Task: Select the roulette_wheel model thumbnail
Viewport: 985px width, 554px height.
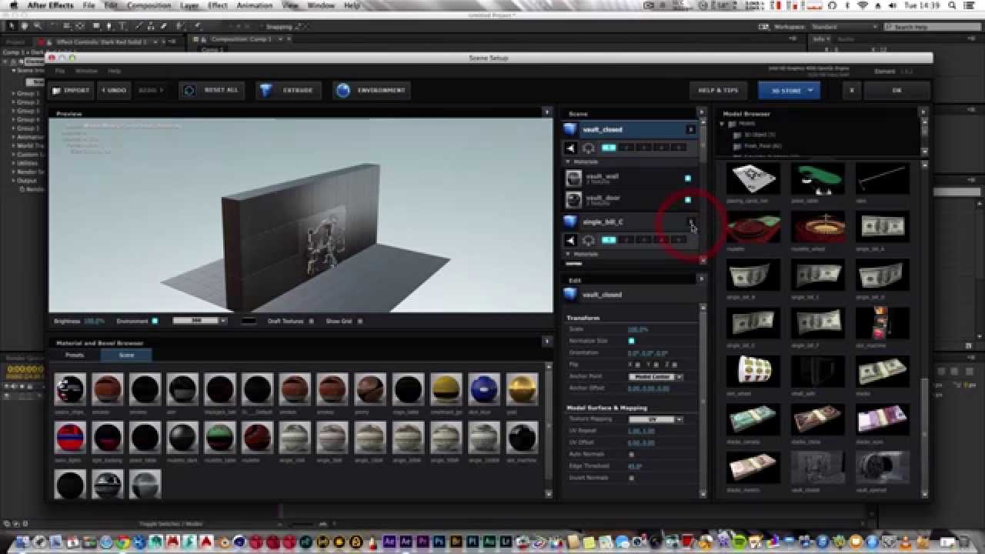Action: tap(817, 228)
